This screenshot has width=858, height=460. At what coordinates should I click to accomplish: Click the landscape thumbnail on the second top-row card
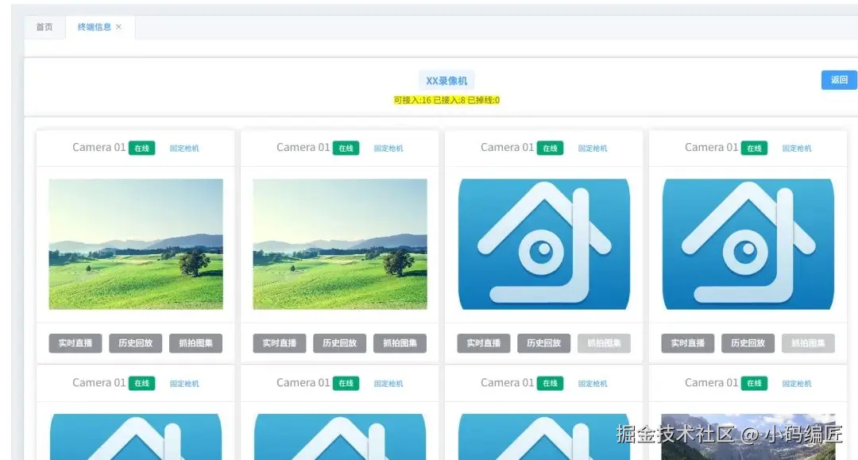340,244
